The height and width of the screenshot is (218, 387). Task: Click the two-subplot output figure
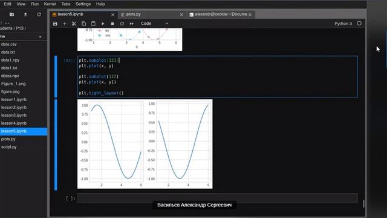click(145, 144)
